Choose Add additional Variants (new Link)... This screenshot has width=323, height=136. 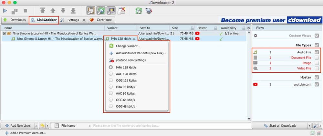coord(137,53)
